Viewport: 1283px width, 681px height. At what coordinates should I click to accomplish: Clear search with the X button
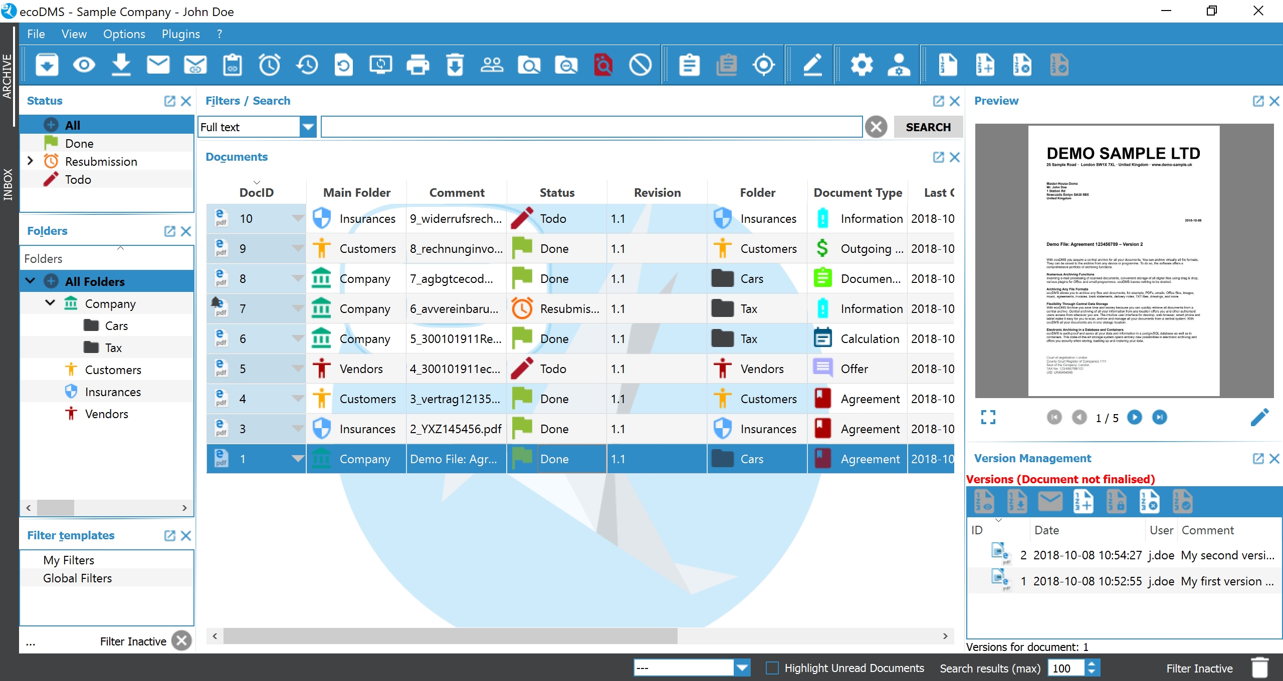pos(876,127)
